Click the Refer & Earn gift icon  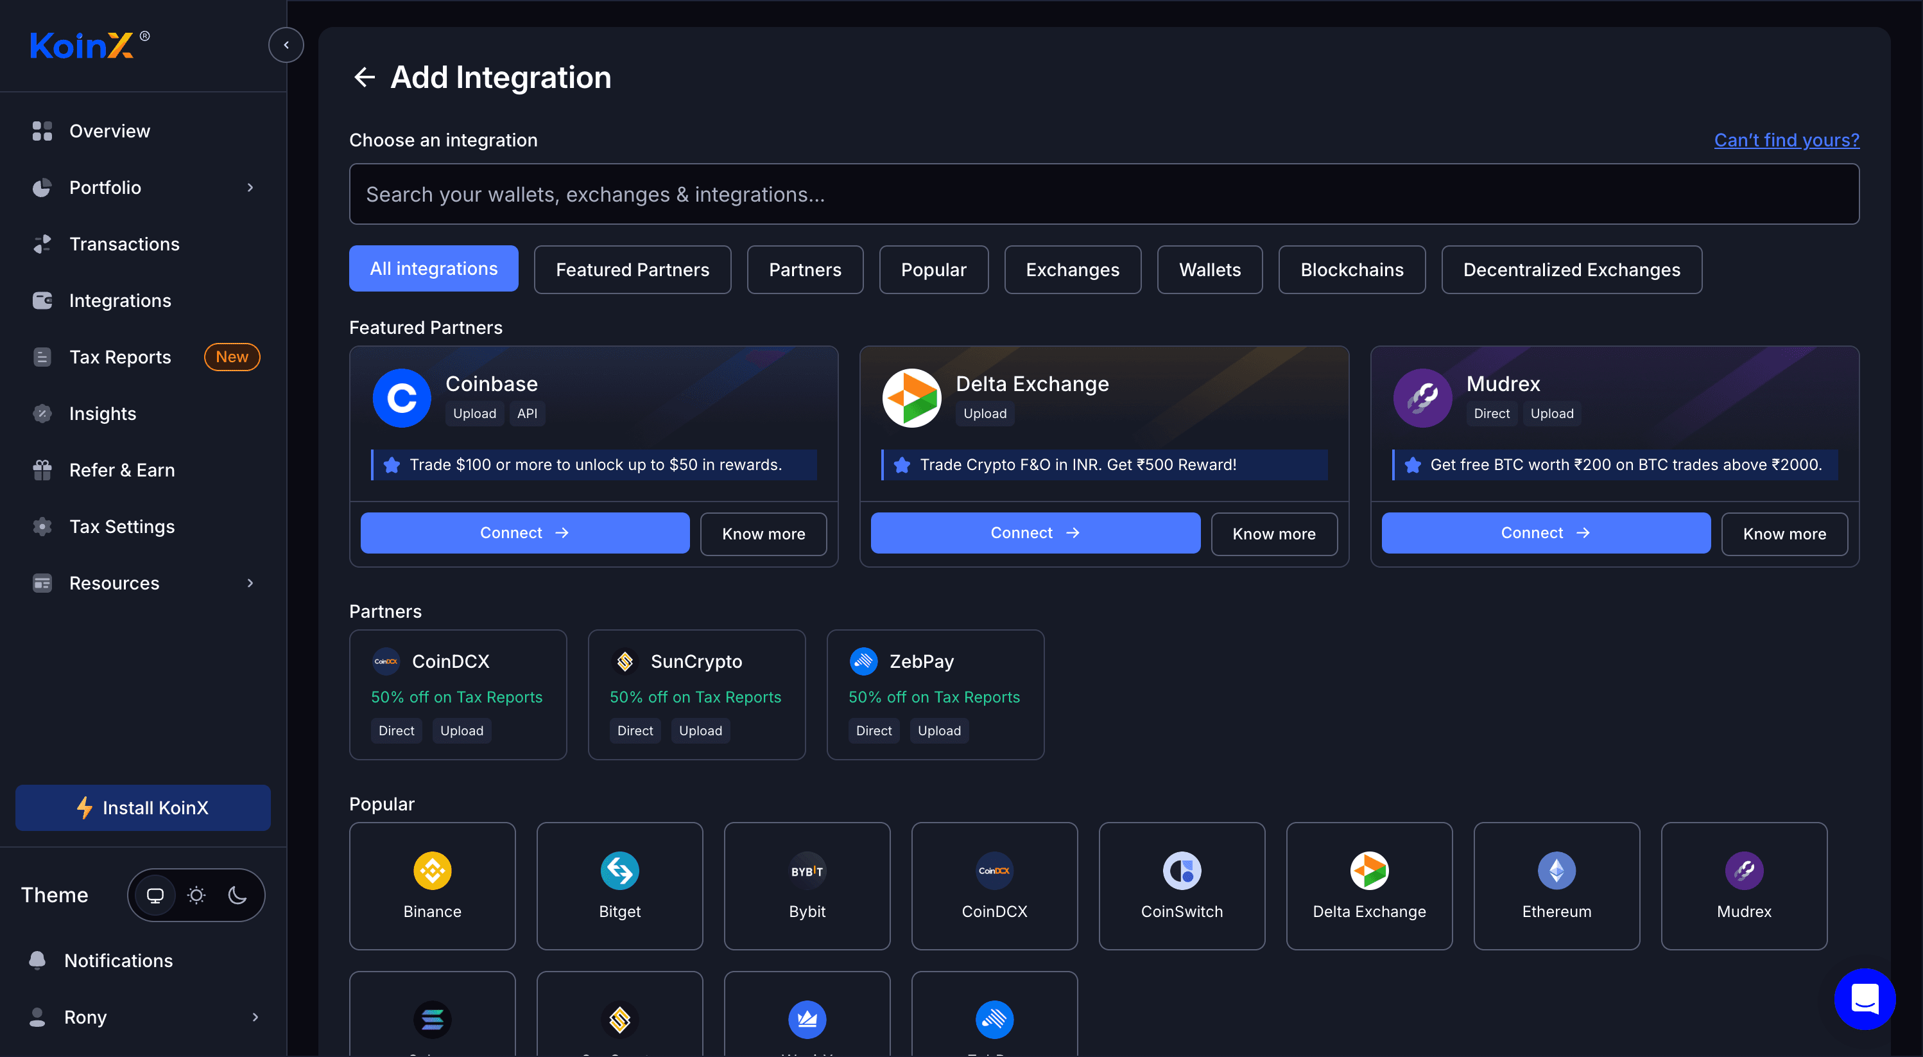pos(42,470)
